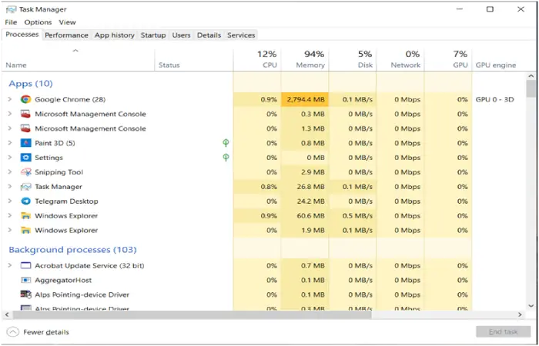Click the vertical scrollbar down arrow
Image resolution: width=539 pixels, height=346 pixels.
(531, 305)
